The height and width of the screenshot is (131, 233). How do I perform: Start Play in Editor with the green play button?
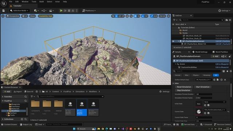point(61,11)
